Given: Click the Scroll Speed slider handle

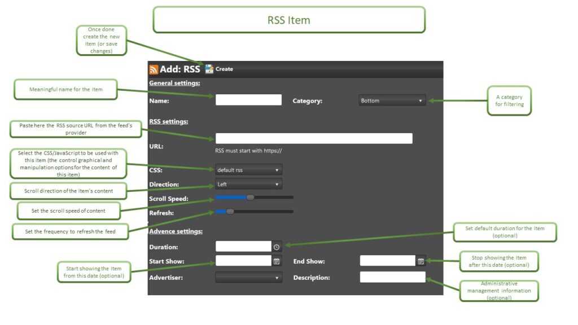Looking at the screenshot, I should 250,197.
